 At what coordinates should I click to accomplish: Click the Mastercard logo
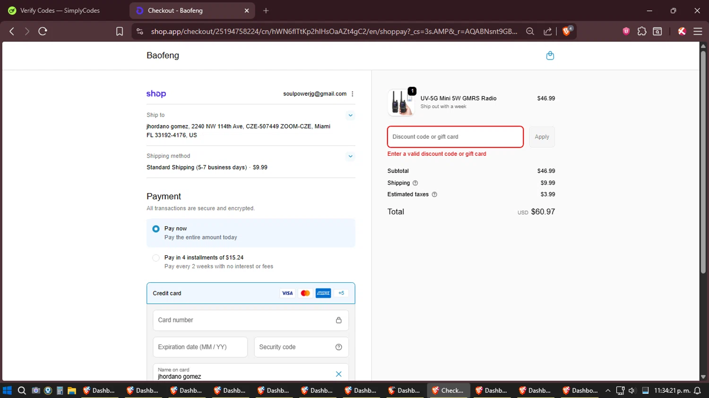[305, 293]
